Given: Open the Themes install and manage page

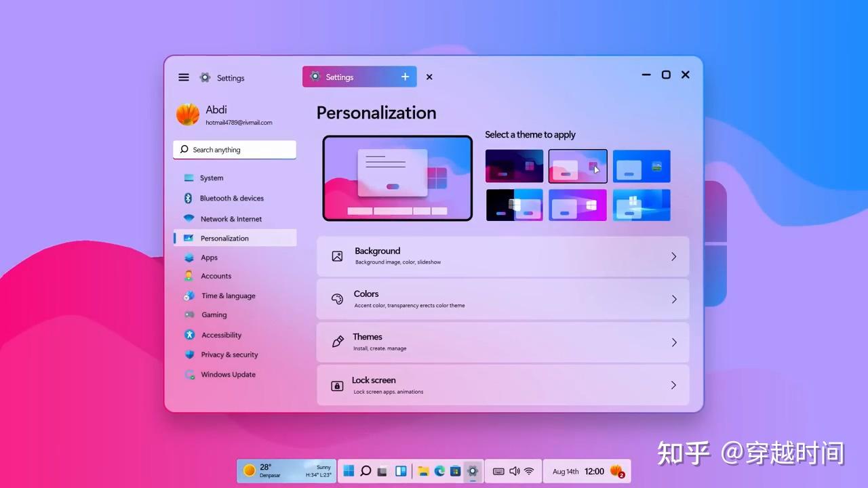Looking at the screenshot, I should tap(503, 342).
